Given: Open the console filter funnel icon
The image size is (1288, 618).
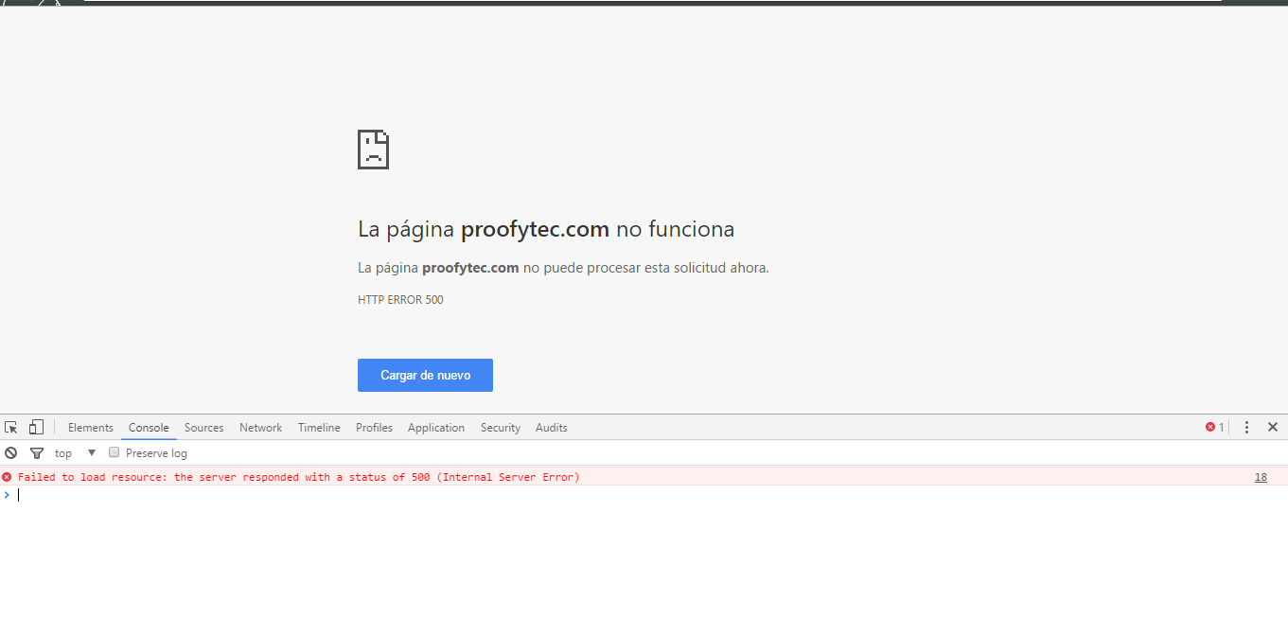Looking at the screenshot, I should click(37, 453).
